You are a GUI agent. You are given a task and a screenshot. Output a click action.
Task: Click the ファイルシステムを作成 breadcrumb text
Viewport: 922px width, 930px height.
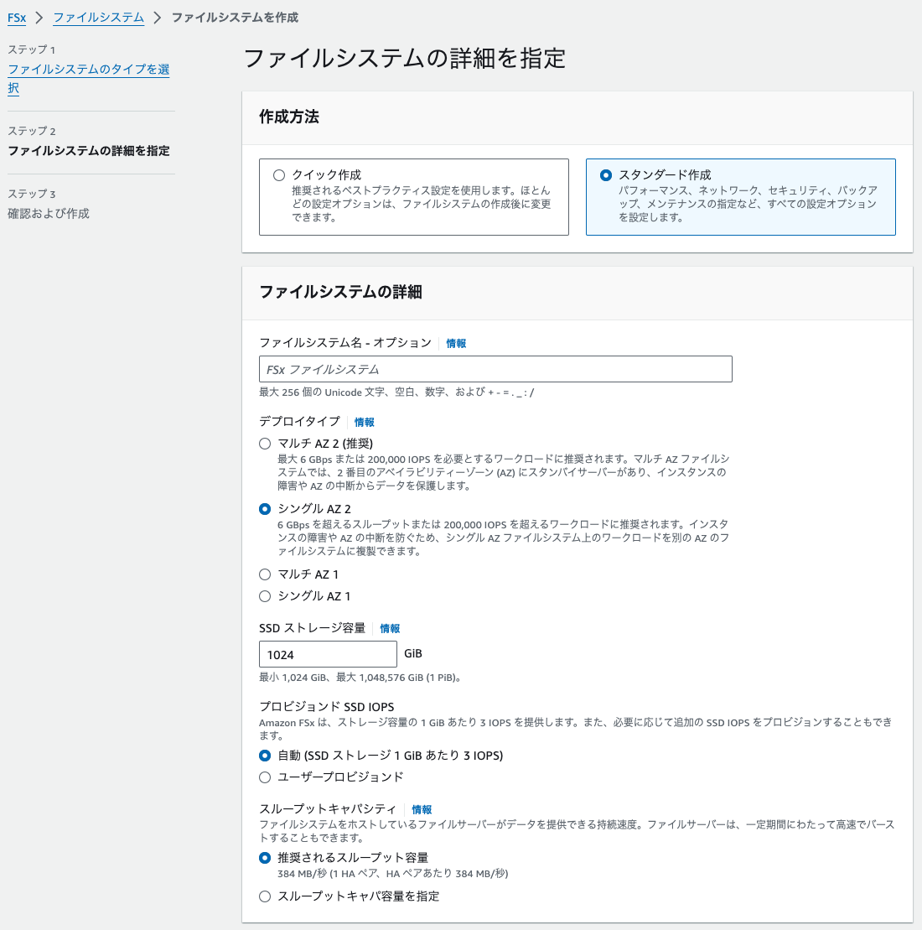click(235, 18)
